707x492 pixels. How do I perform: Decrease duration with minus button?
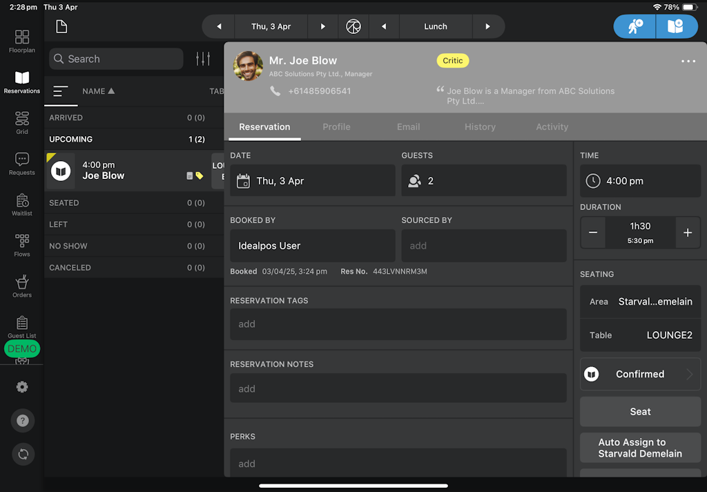pyautogui.click(x=593, y=233)
